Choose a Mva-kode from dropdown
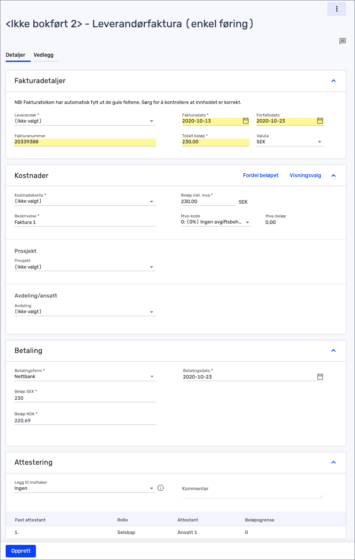Image resolution: width=355 pixels, height=560 pixels. pos(216,222)
